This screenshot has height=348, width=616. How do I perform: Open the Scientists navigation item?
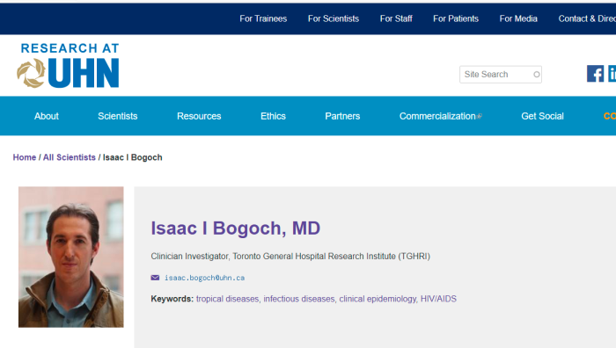pyautogui.click(x=117, y=116)
